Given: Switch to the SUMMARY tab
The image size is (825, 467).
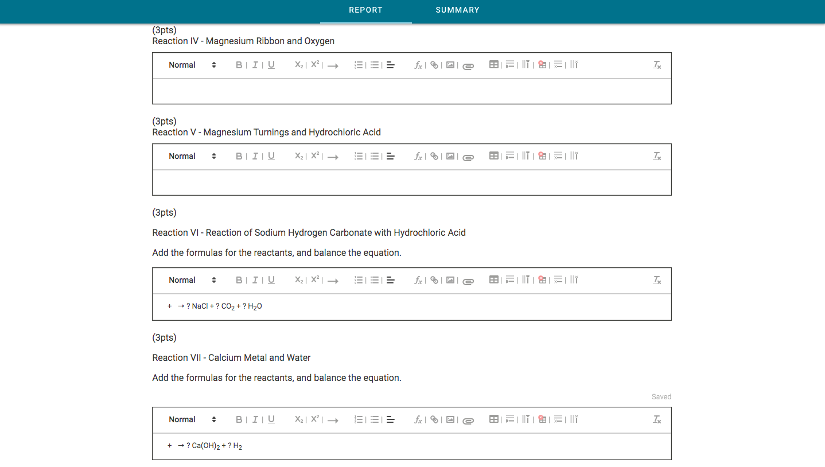Looking at the screenshot, I should coord(457,10).
